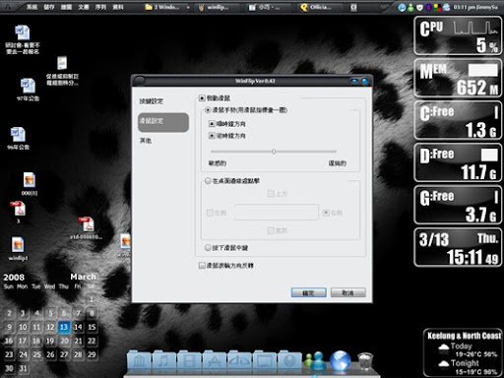Toggle the '滑鼠滾輪方向反轉' reverse wheel checkbox
Viewport: 504px width, 378px height.
coord(202,266)
